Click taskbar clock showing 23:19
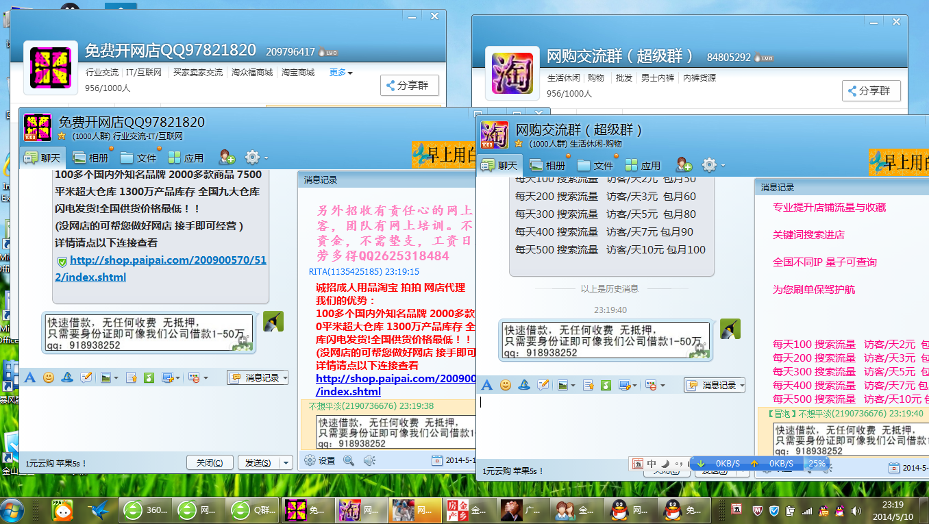 [893, 510]
